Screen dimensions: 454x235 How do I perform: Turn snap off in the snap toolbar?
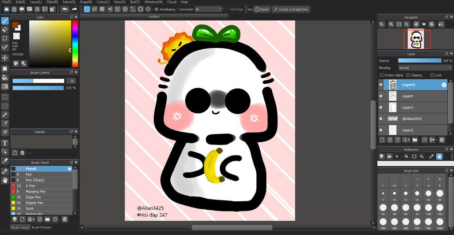87,9
